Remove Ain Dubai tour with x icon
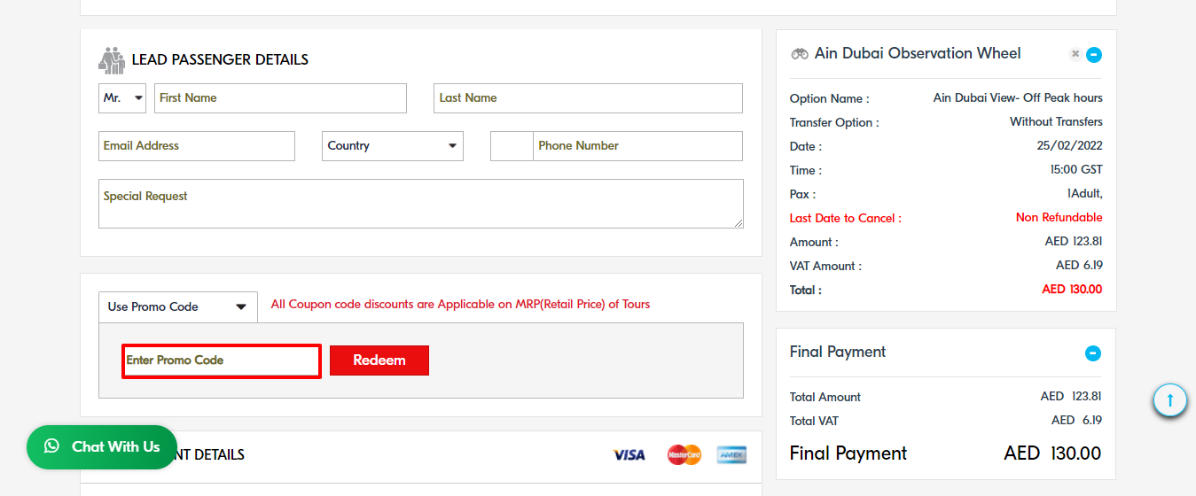This screenshot has height=496, width=1196. pyautogui.click(x=1075, y=54)
